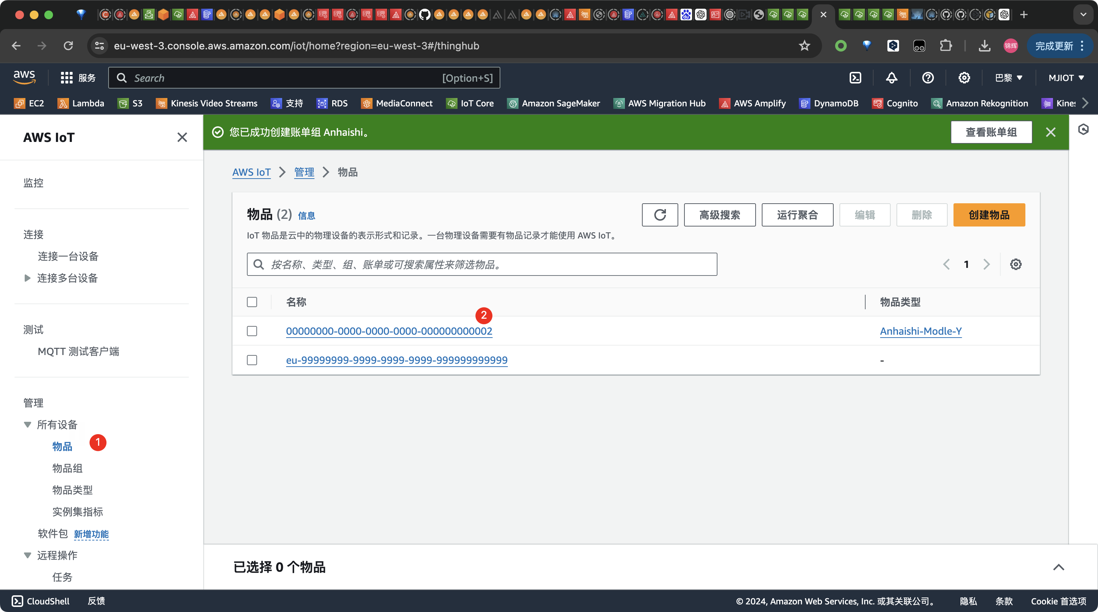The width and height of the screenshot is (1098, 612).
Task: Open the 信息 info link
Action: 306,216
